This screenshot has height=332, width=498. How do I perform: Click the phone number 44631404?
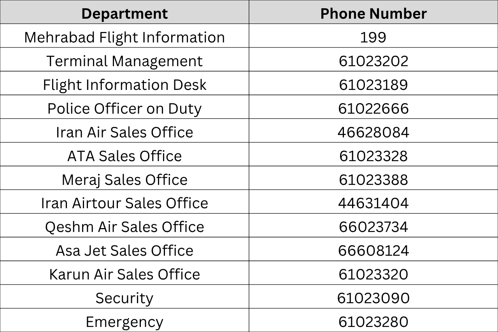click(x=373, y=203)
